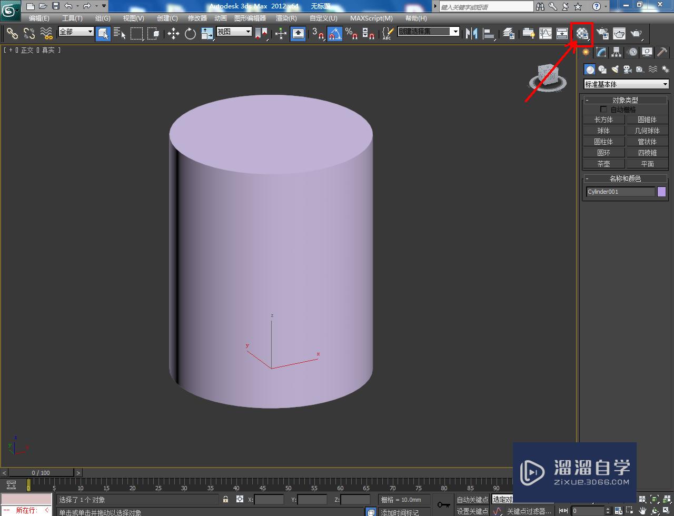
Task: Open the selection filter dropdown 全部
Action: coord(76,32)
